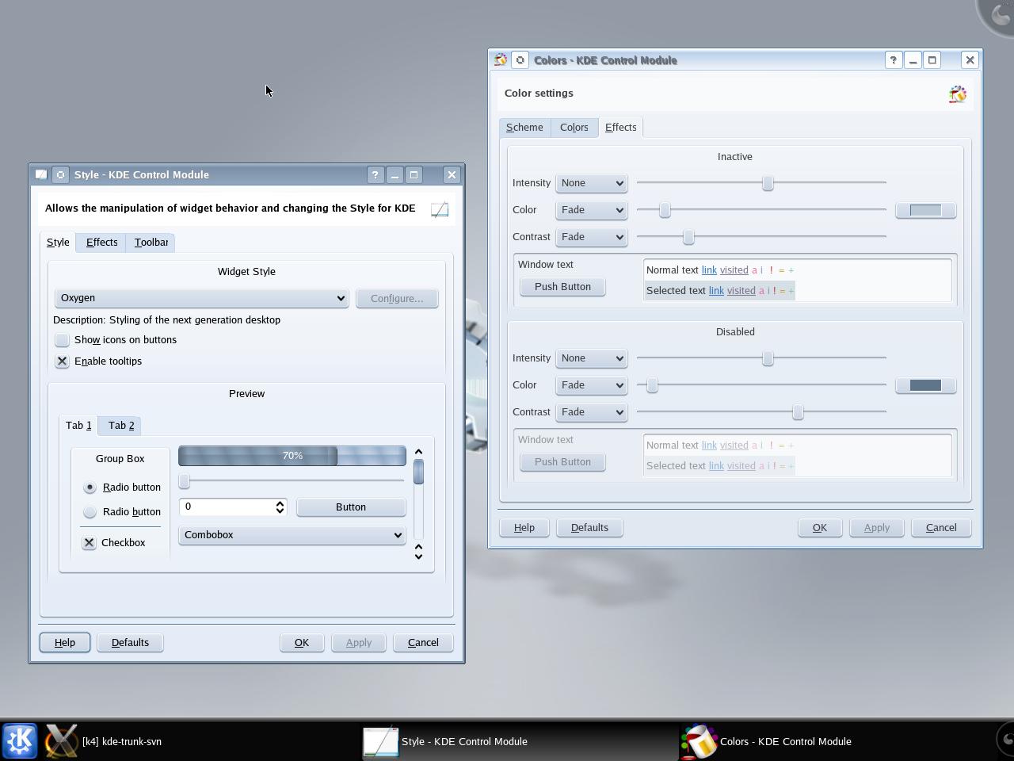
Task: Open the Inactive Color Fade dropdown
Action: 591,210
